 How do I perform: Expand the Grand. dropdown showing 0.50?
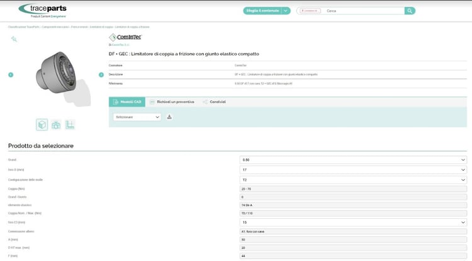(352, 160)
